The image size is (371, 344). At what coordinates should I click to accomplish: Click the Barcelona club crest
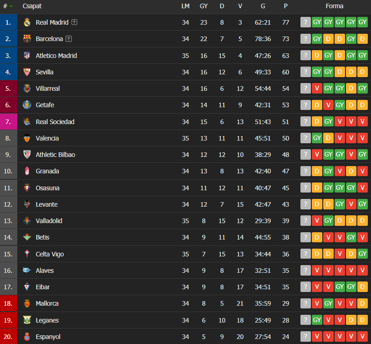pos(27,39)
